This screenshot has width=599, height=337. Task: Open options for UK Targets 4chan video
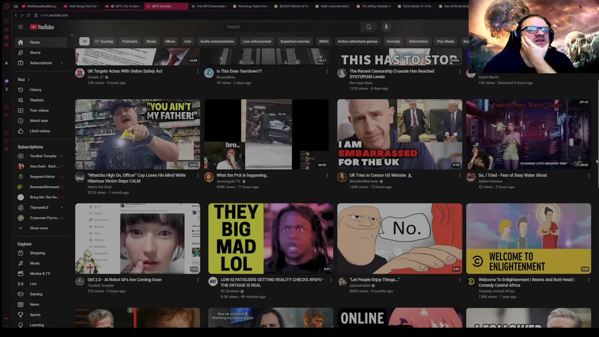point(197,72)
